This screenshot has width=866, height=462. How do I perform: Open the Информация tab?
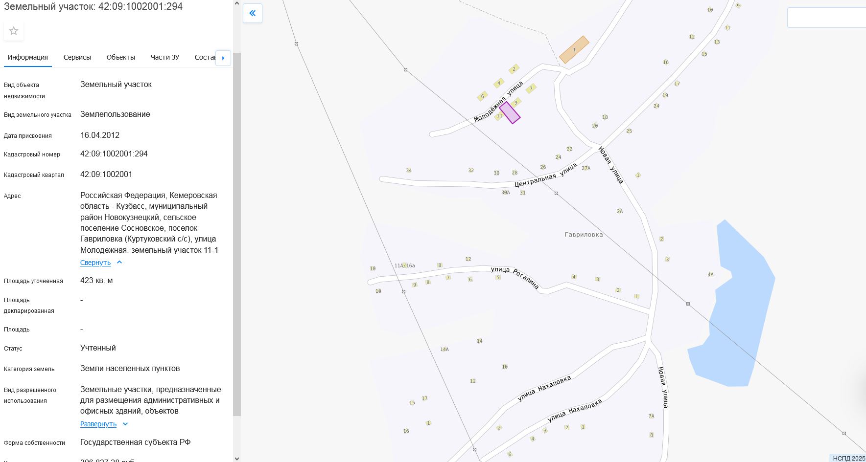[x=28, y=57]
